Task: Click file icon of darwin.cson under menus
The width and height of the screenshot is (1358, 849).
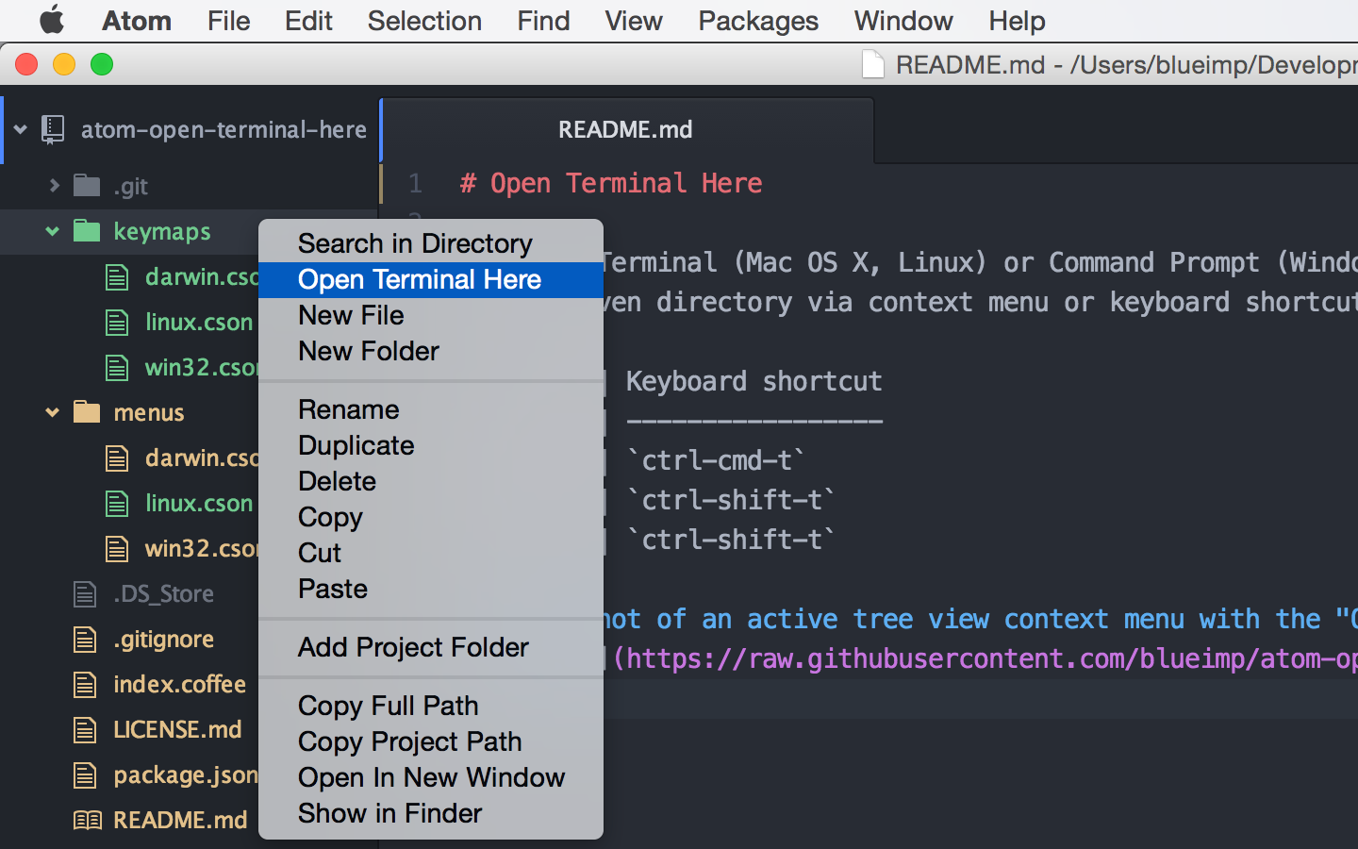Action: (117, 458)
